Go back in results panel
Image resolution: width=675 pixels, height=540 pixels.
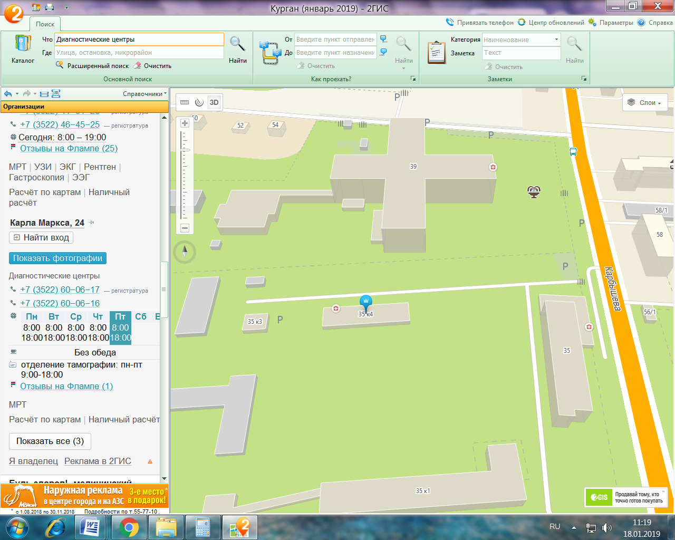tap(8, 94)
